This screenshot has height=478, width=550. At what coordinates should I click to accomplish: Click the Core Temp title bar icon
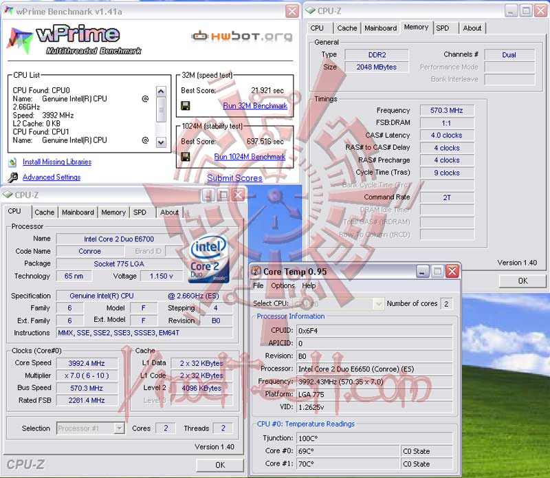point(256,271)
